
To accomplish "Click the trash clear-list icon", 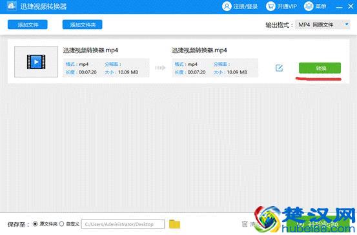I will [x=245, y=224].
